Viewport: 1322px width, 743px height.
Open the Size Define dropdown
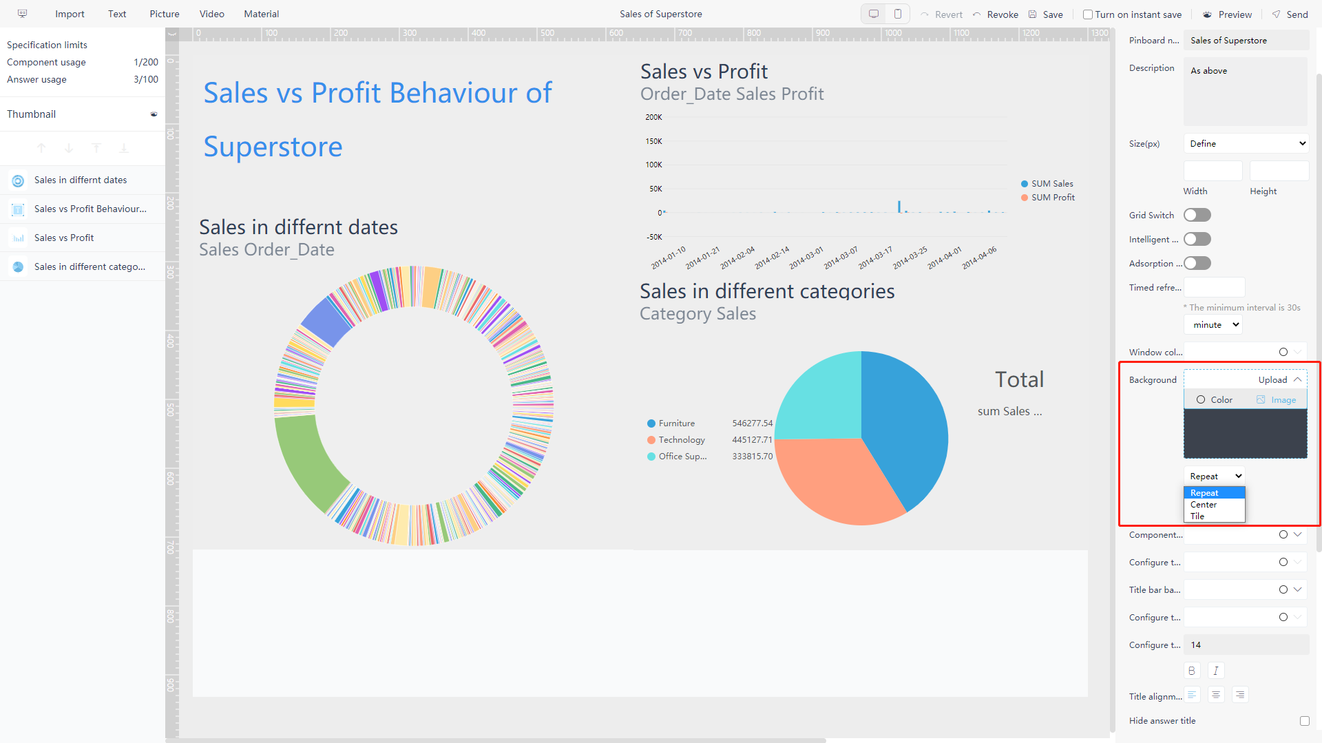(x=1246, y=143)
